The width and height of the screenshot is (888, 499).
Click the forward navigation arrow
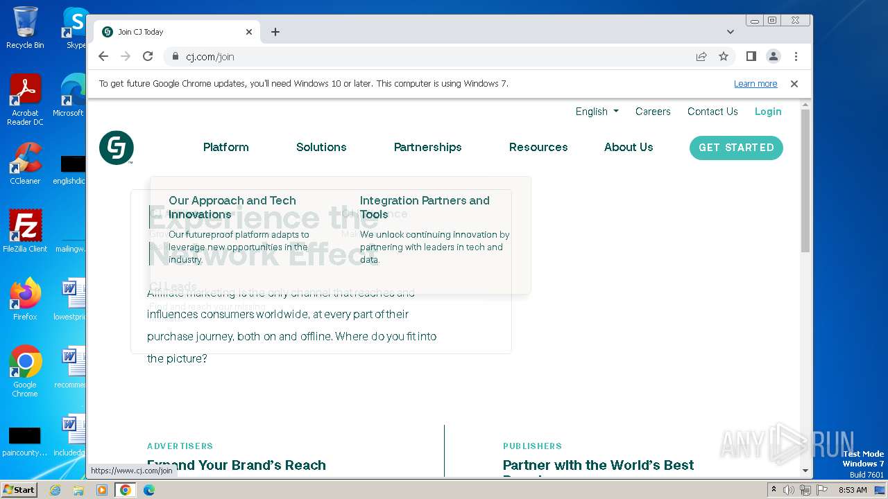pos(126,56)
